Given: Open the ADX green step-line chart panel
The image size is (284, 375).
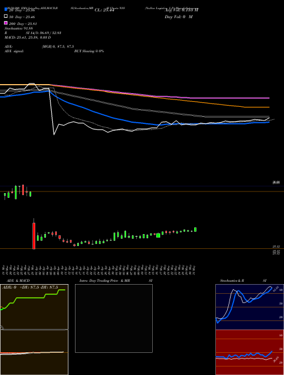Looking at the screenshot, I should click(x=34, y=307).
